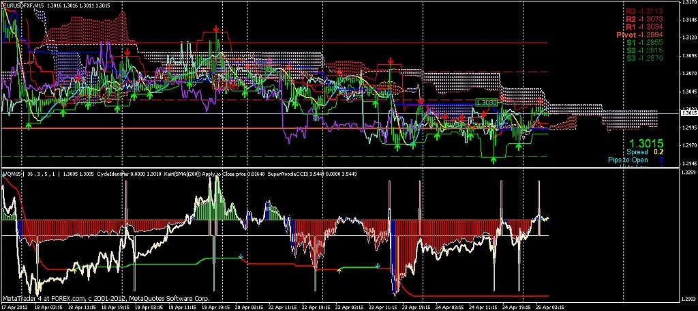
Task: Click the red sell arrow above 18 Apr 19:15
Action: tap(127, 52)
